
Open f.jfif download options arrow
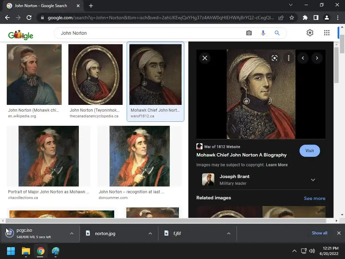[x=229, y=233]
